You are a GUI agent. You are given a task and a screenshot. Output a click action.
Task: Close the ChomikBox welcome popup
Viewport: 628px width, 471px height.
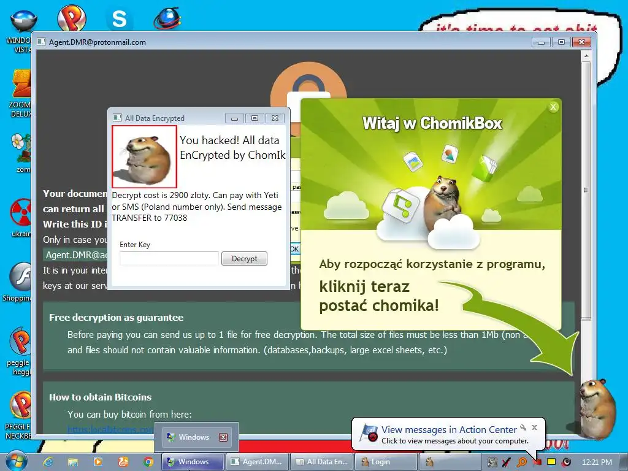pos(553,107)
